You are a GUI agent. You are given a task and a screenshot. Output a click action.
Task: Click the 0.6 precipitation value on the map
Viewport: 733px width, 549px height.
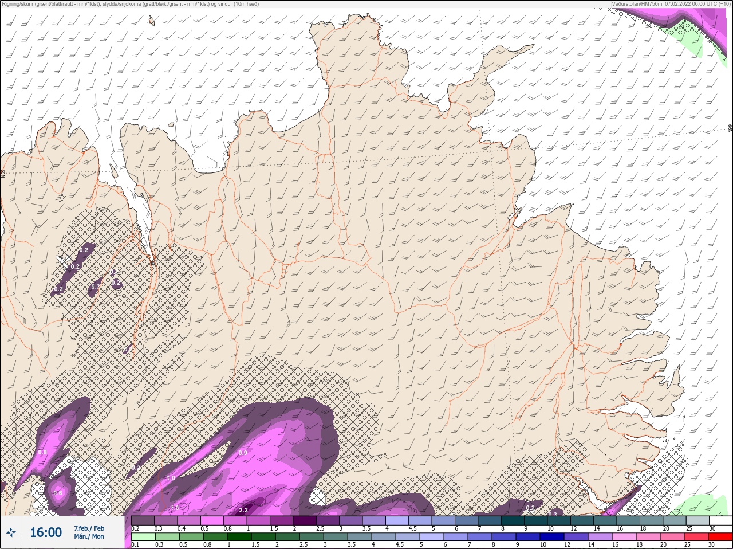[58, 493]
